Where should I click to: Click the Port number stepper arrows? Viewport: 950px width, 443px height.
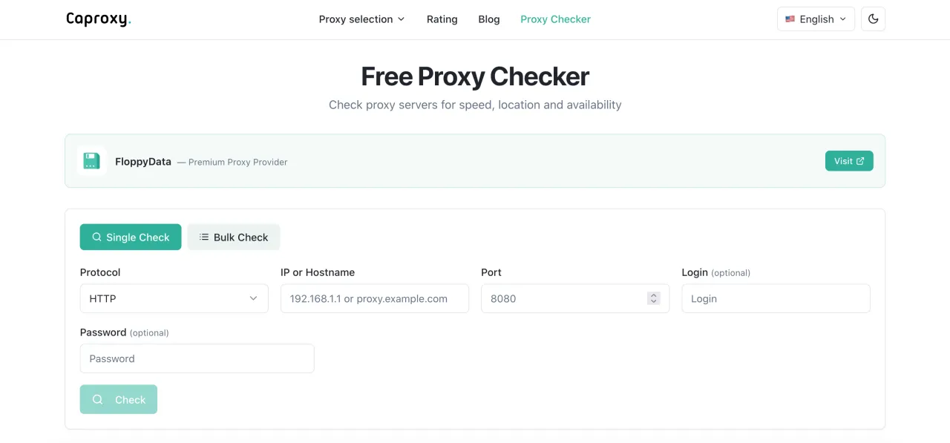click(x=653, y=298)
